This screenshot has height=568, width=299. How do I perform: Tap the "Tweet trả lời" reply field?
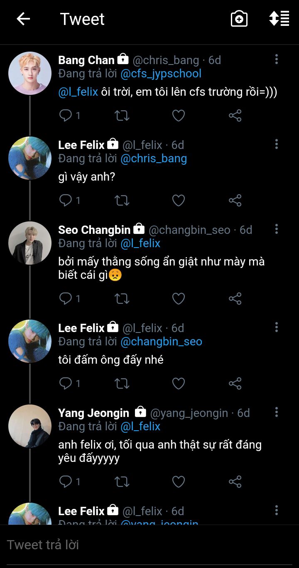point(125,545)
